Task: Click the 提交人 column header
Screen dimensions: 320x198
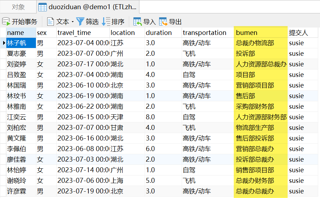Action: 298,33
